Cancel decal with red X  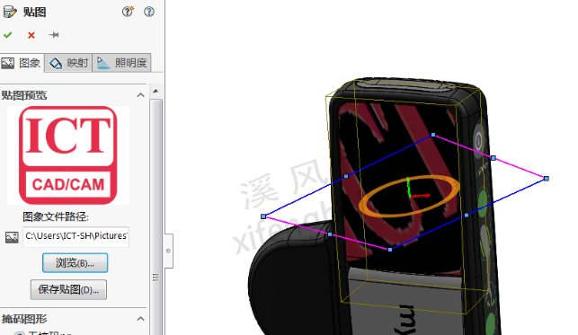tap(31, 35)
